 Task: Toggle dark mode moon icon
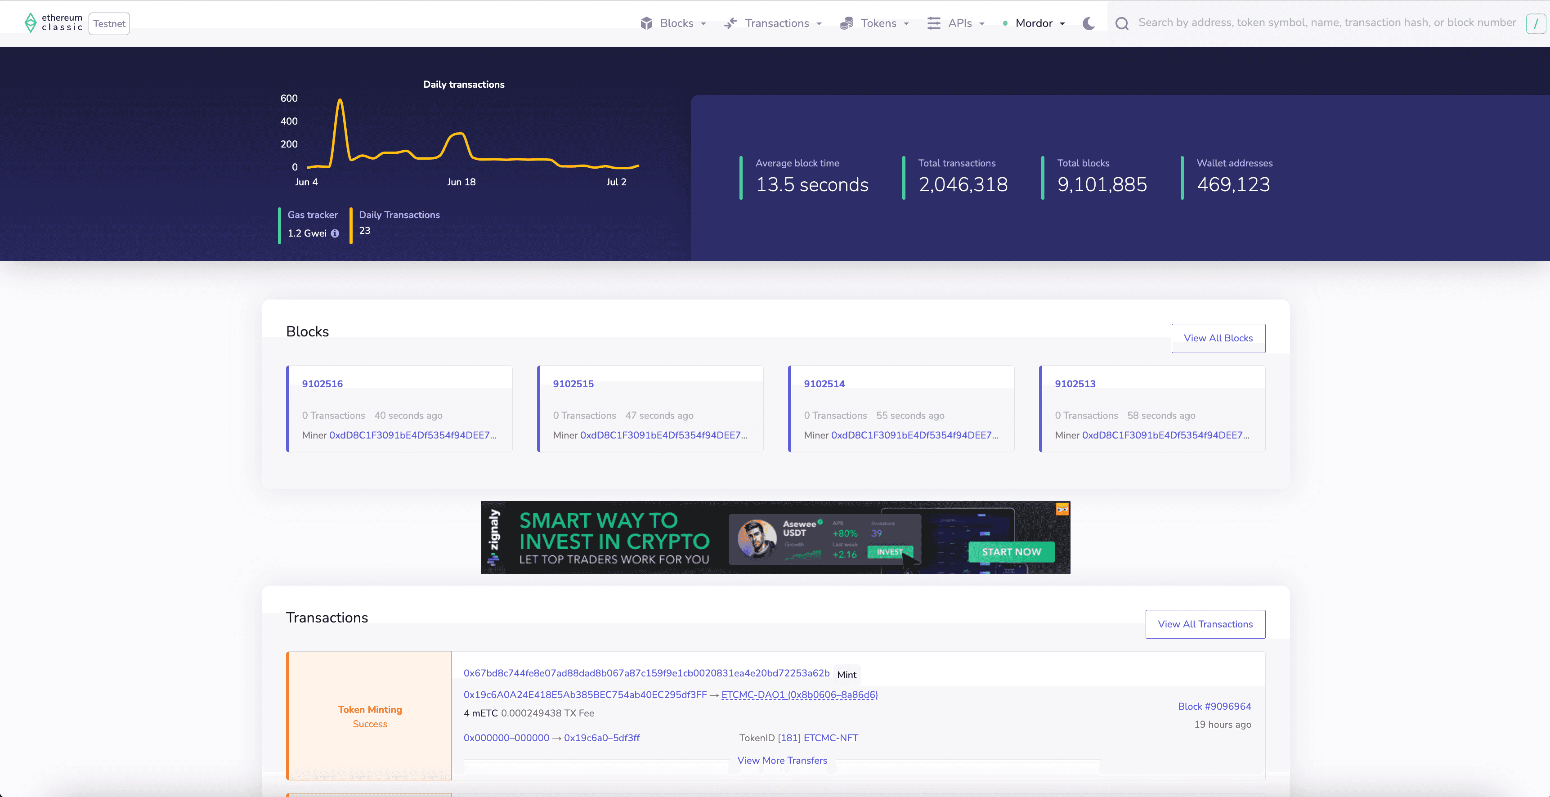[x=1089, y=23]
